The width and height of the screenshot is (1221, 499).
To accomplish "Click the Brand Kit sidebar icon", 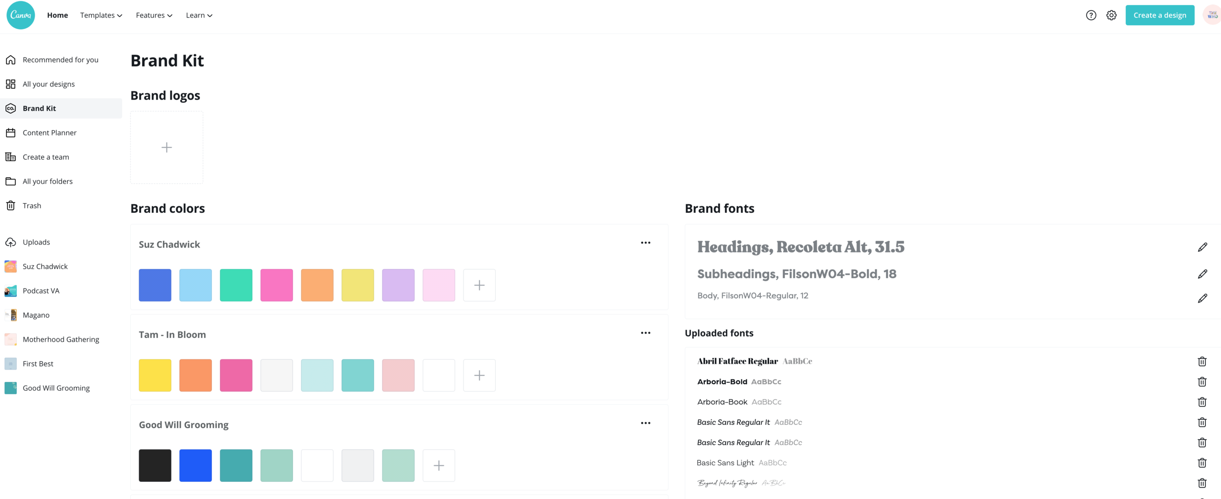I will point(11,108).
